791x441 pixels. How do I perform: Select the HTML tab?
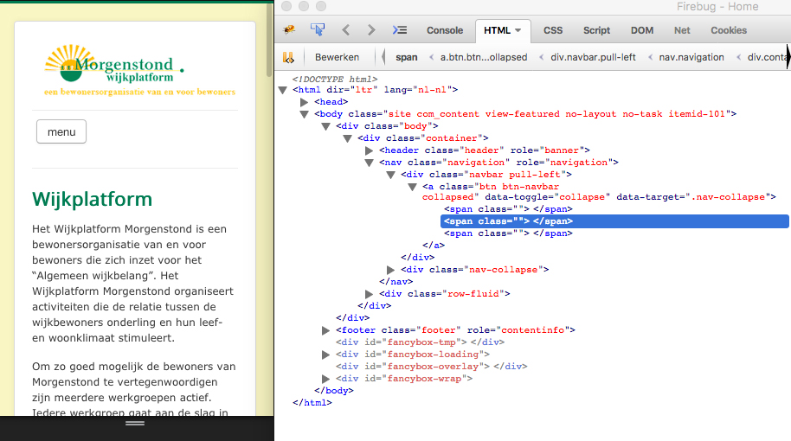click(x=498, y=30)
